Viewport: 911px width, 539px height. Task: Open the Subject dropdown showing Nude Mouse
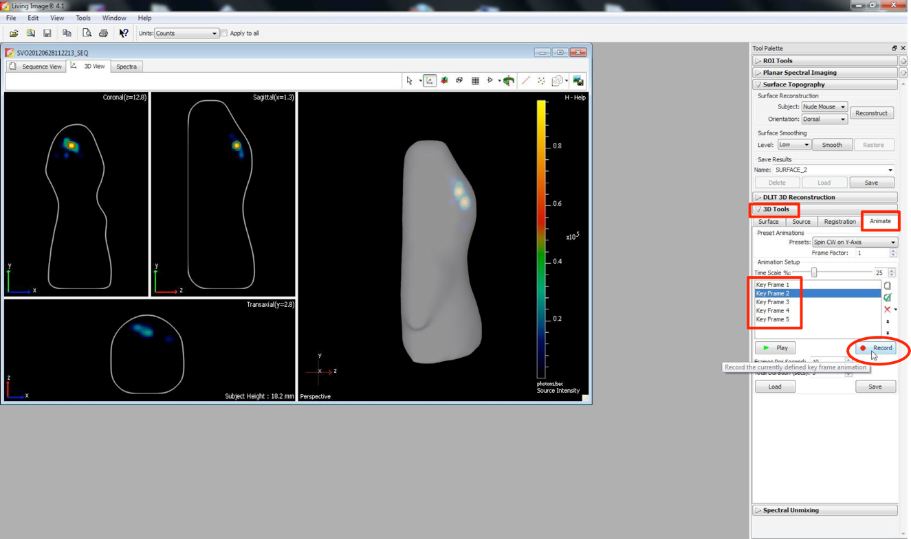(824, 107)
